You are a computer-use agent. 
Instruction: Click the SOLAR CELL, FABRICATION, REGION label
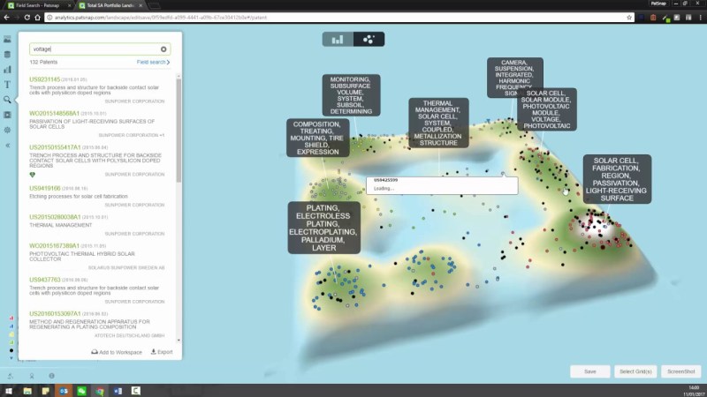click(617, 179)
